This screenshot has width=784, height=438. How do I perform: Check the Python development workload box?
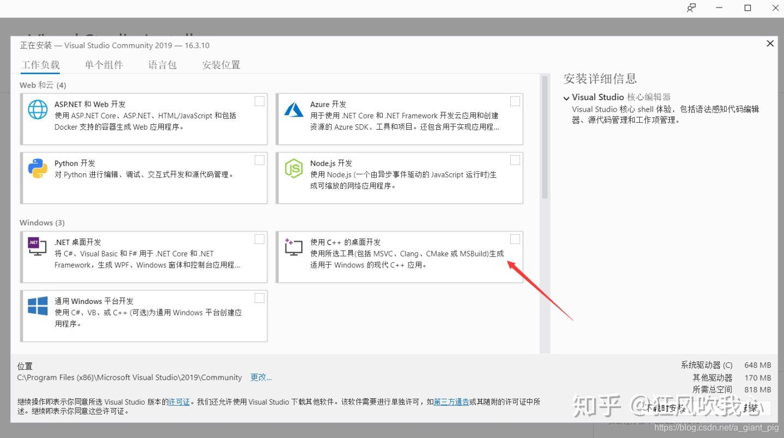click(260, 160)
